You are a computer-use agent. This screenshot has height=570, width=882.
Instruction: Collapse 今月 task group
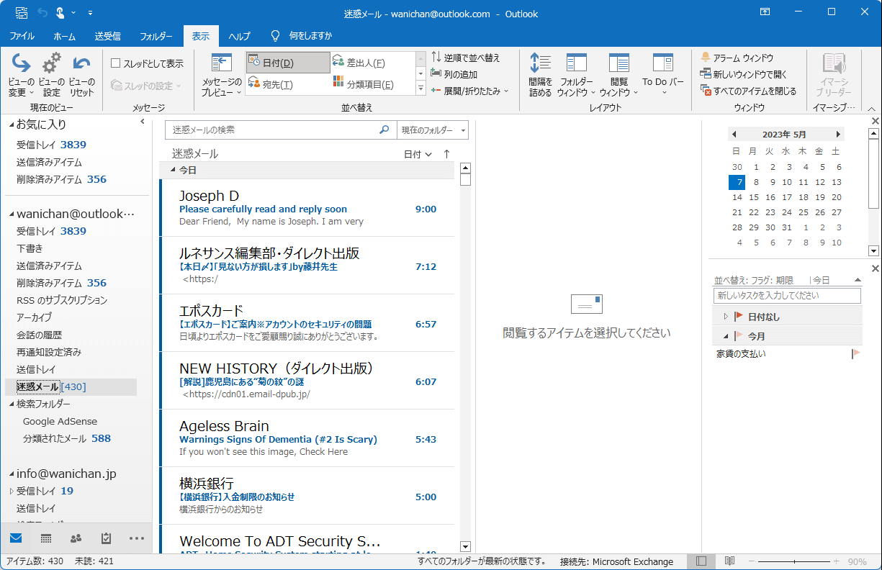[726, 336]
